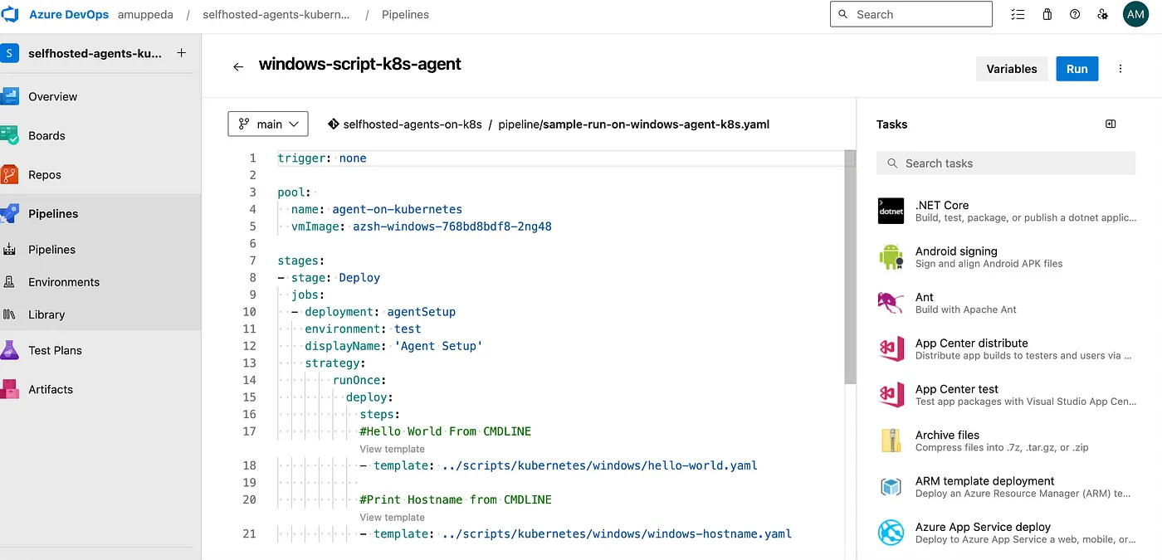Screen dimensions: 1162x560
Task: Click line number 1 in the editor gutter
Action: [253, 158]
